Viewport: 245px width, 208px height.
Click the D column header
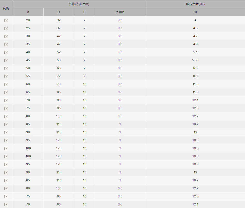pyautogui.click(x=59, y=12)
